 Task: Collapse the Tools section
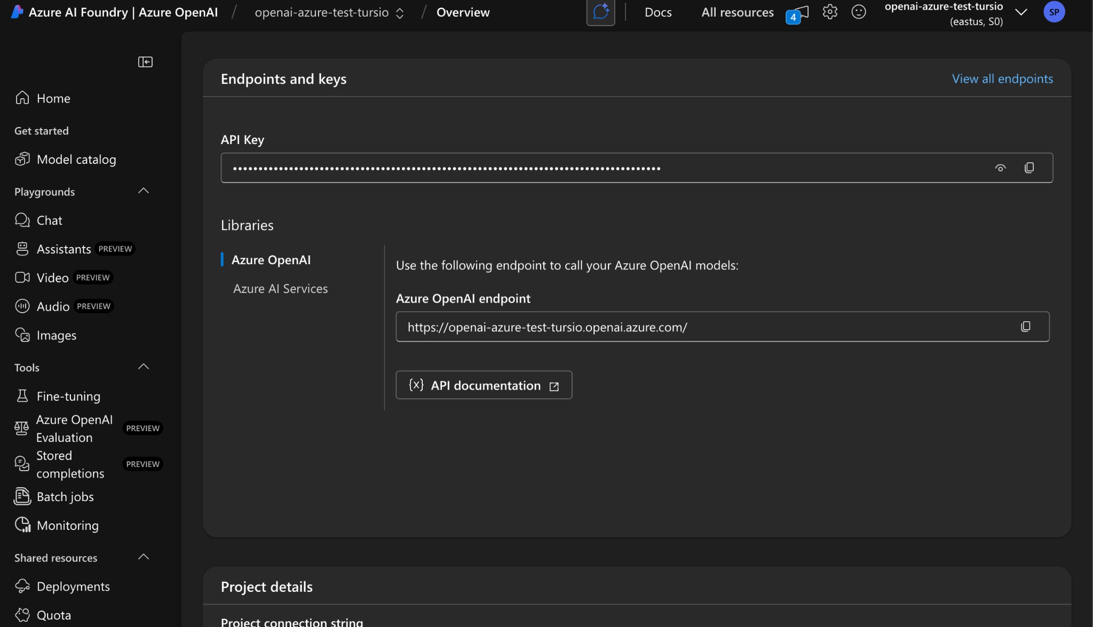[143, 366]
